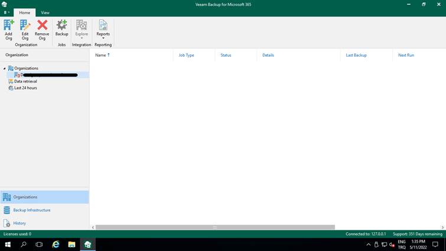Click the Organization panel header
The width and height of the screenshot is (446, 251).
pyautogui.click(x=17, y=55)
